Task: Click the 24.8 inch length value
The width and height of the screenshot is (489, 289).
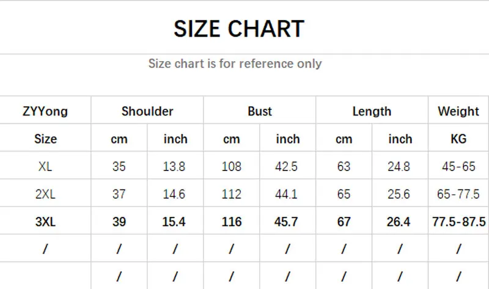Action: pyautogui.click(x=399, y=166)
